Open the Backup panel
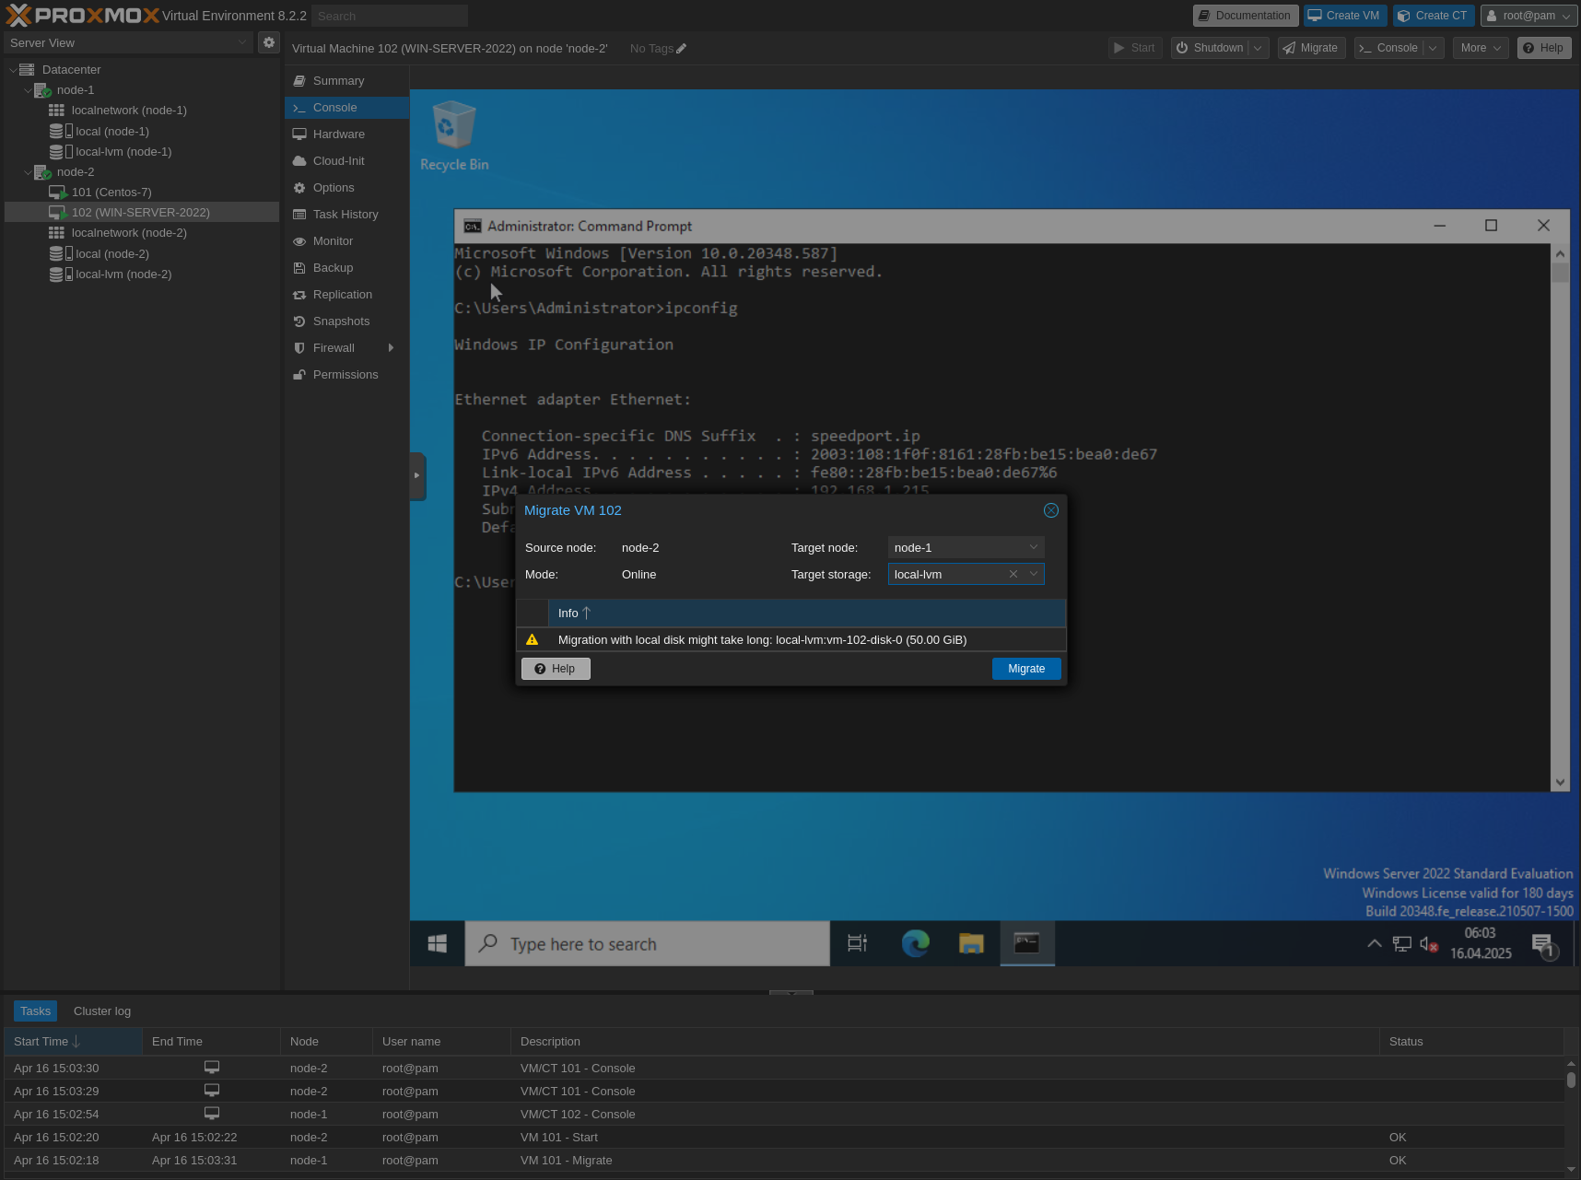Image resolution: width=1581 pixels, height=1180 pixels. [332, 267]
